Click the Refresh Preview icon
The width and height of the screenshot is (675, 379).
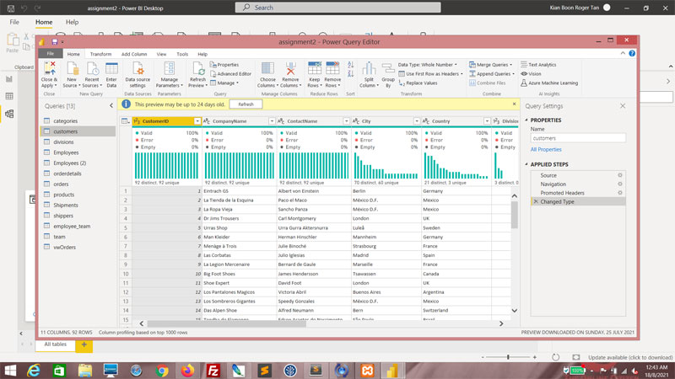198,74
